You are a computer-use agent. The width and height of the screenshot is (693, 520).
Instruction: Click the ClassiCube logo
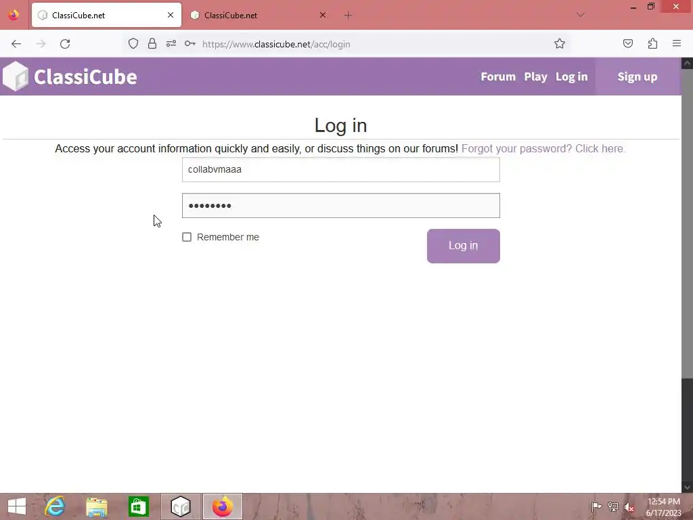(70, 77)
